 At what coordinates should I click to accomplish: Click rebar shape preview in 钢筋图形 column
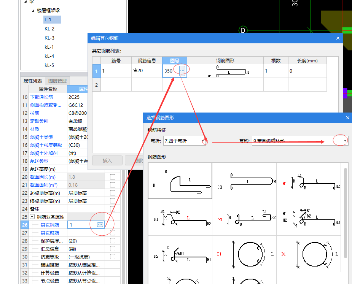pyautogui.click(x=225, y=71)
